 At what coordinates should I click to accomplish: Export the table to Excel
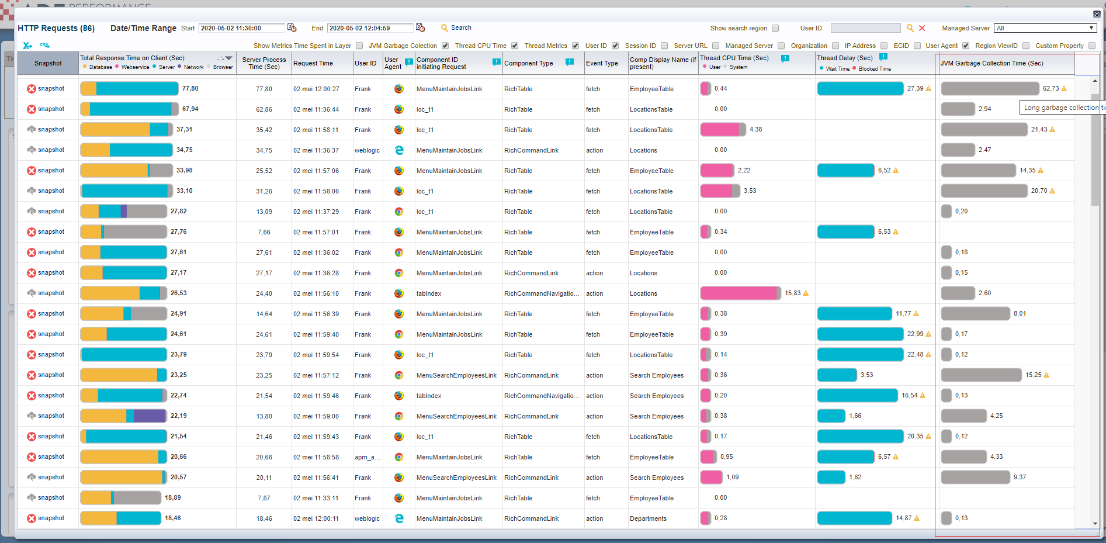click(27, 45)
